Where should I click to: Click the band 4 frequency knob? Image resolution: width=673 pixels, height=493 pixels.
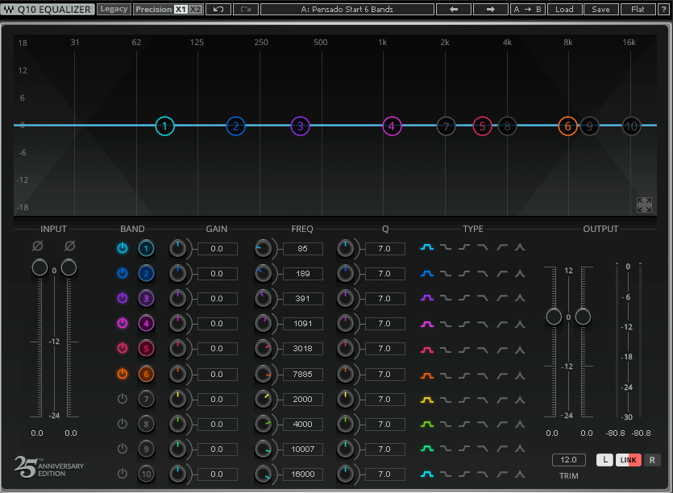263,324
